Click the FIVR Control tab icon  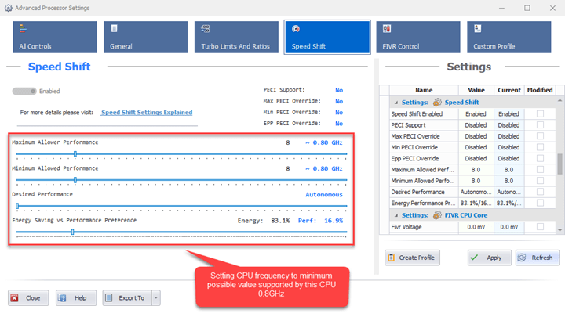pos(387,29)
